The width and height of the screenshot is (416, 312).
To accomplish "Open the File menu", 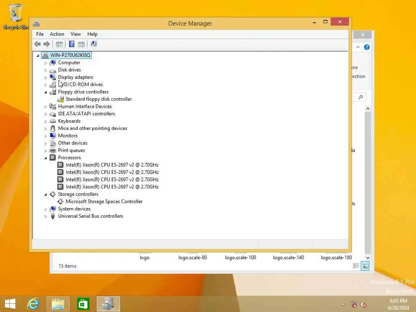I will tap(40, 34).
